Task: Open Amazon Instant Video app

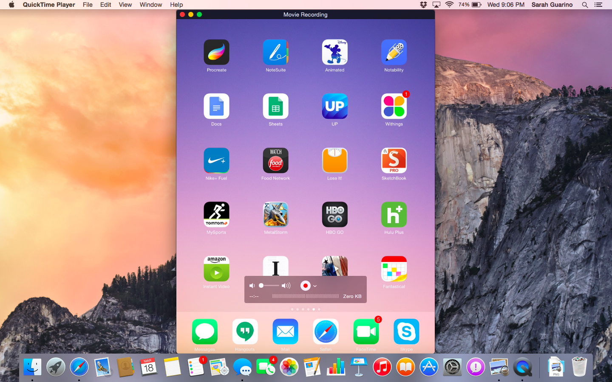Action: pos(216,269)
